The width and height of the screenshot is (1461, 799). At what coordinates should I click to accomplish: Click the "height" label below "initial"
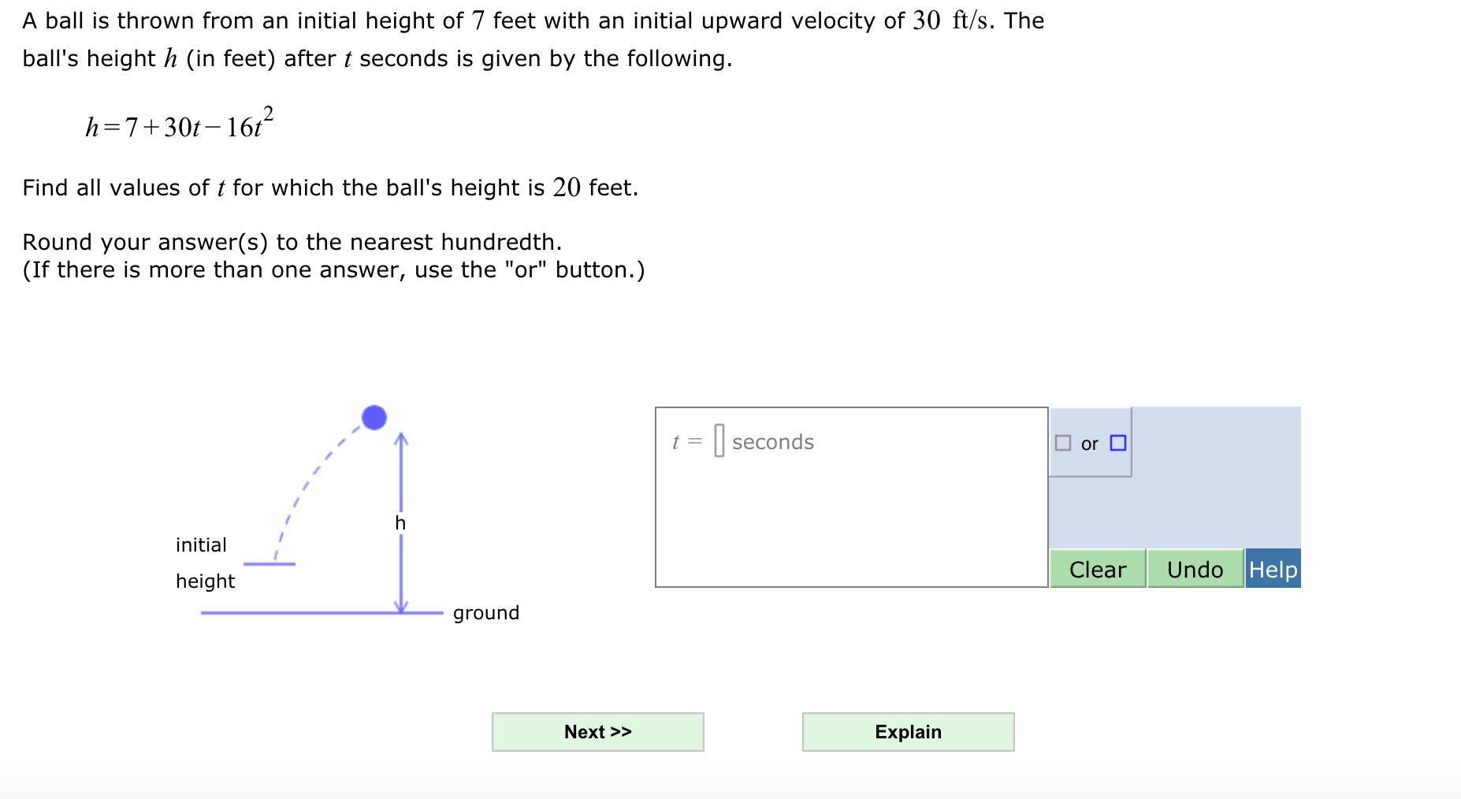click(205, 581)
